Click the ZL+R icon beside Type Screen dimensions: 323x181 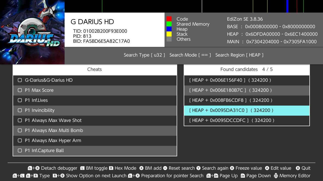[x=32, y=176]
